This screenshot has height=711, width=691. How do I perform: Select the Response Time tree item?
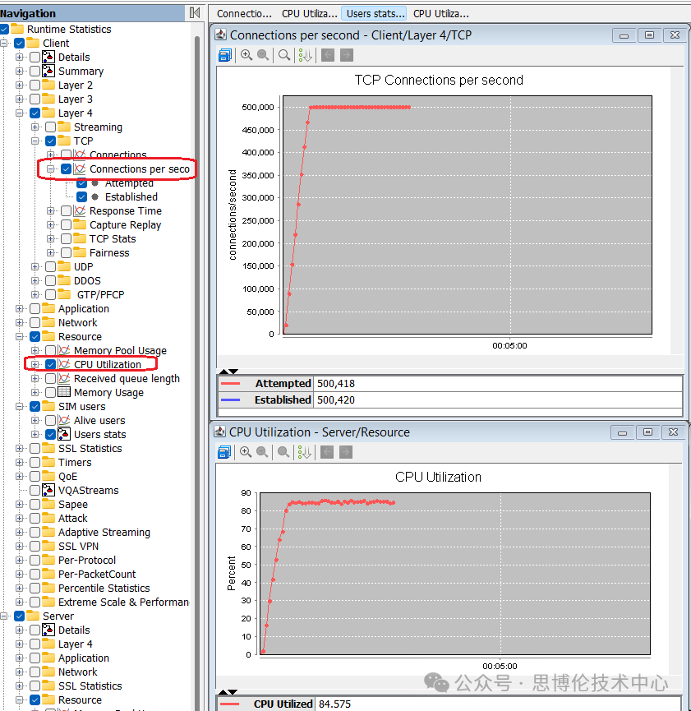click(x=125, y=211)
